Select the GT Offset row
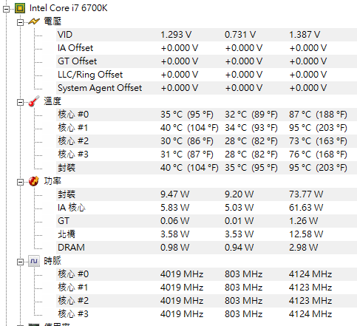The image size is (357, 326). click(x=206, y=61)
